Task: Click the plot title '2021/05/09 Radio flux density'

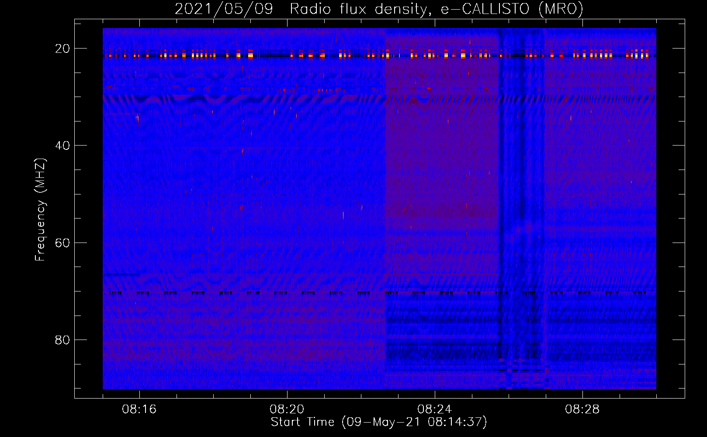Action: pyautogui.click(x=301, y=9)
